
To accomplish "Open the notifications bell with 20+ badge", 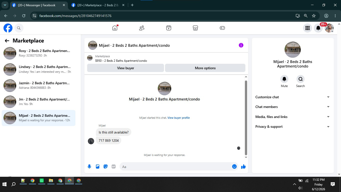I will pyautogui.click(x=318, y=28).
